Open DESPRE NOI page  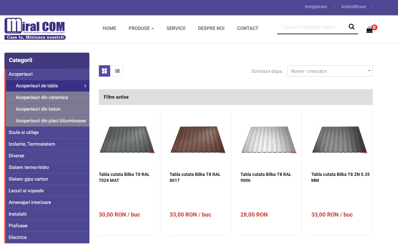211,28
